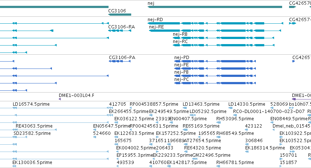Click the 195565 feature label
Screen dimensions: 311x168
[x=207, y=133]
